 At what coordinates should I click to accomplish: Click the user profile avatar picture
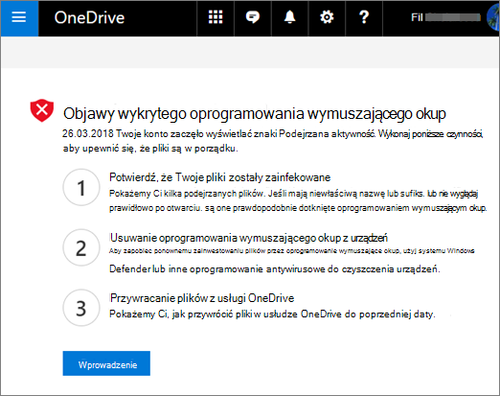click(493, 18)
